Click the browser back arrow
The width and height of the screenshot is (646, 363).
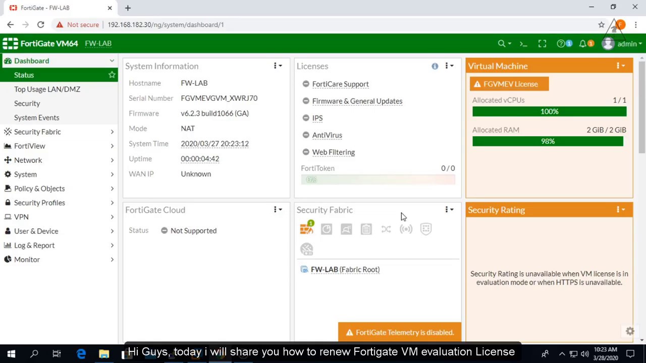[x=10, y=24]
